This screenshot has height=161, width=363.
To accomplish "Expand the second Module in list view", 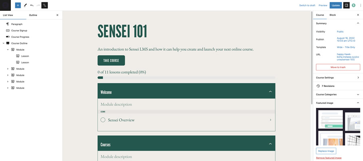I will pos(8,69).
